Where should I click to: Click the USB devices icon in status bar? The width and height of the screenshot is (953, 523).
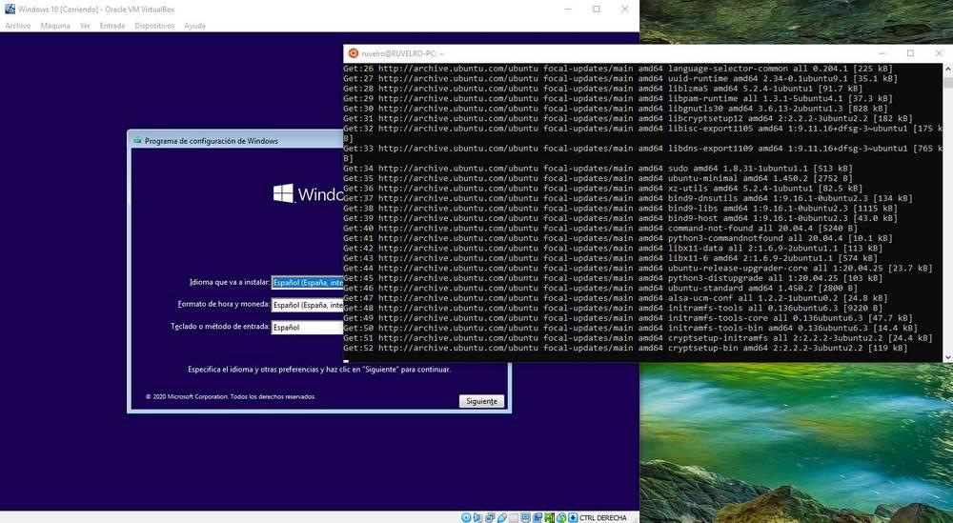(x=502, y=517)
